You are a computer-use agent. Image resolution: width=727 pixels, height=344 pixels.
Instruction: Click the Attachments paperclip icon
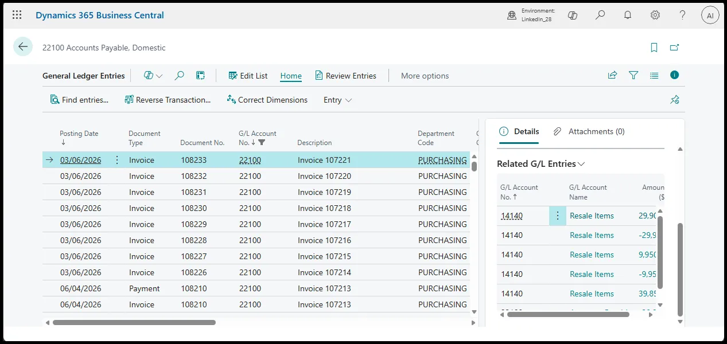[557, 131]
